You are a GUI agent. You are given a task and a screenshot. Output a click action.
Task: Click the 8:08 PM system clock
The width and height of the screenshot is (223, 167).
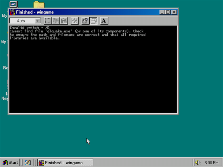[211, 163]
